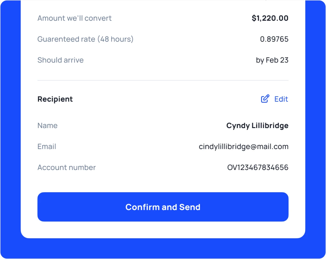
Task: Click the guaranteed rate value 0.89765
Action: point(274,39)
